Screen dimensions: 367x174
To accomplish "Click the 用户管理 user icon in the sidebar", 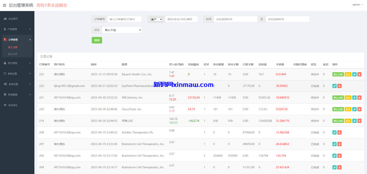I will [5, 63].
